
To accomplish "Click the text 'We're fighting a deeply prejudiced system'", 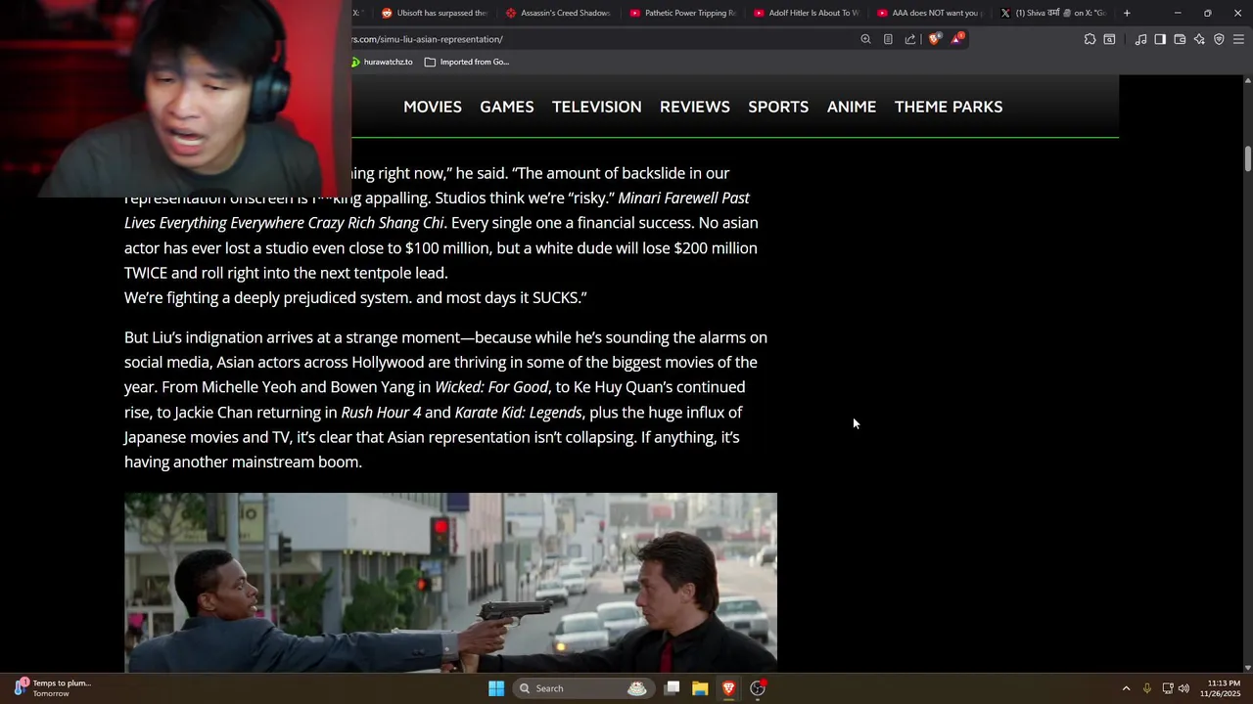I will point(268,297).
